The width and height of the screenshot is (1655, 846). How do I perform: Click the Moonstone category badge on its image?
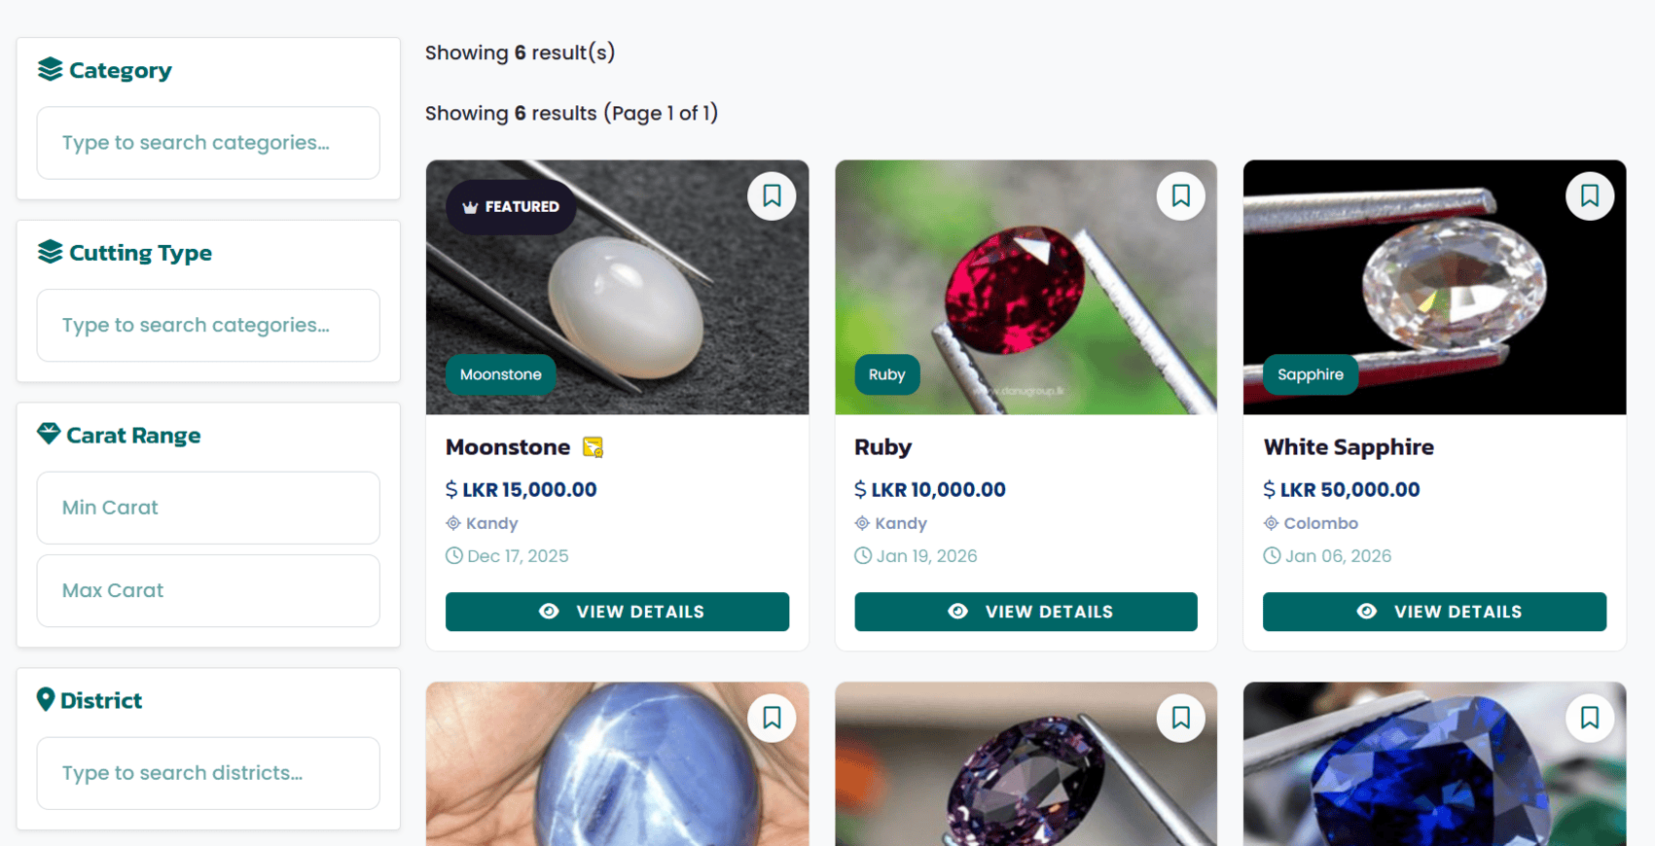(500, 374)
